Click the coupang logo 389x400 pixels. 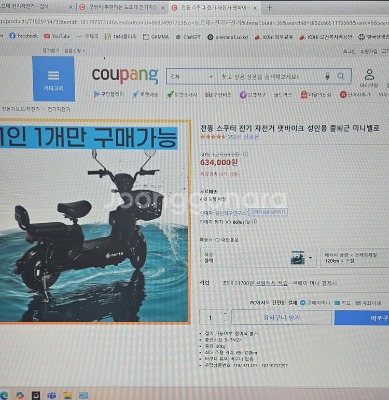point(125,75)
